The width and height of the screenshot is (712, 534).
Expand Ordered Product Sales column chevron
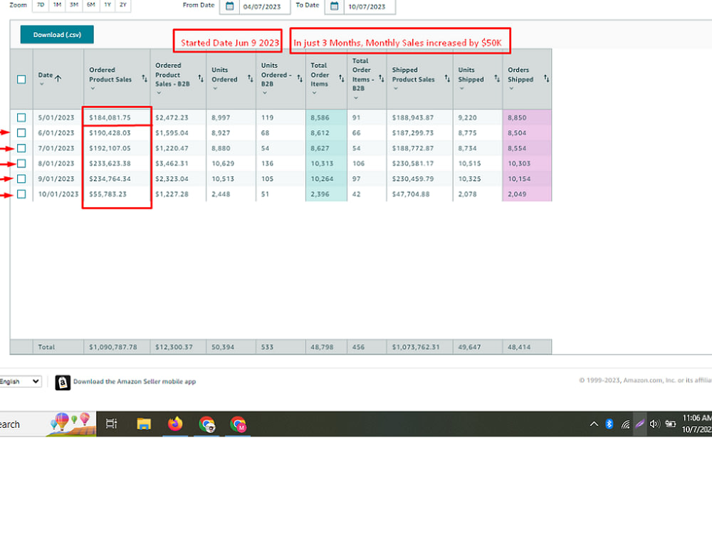click(93, 88)
